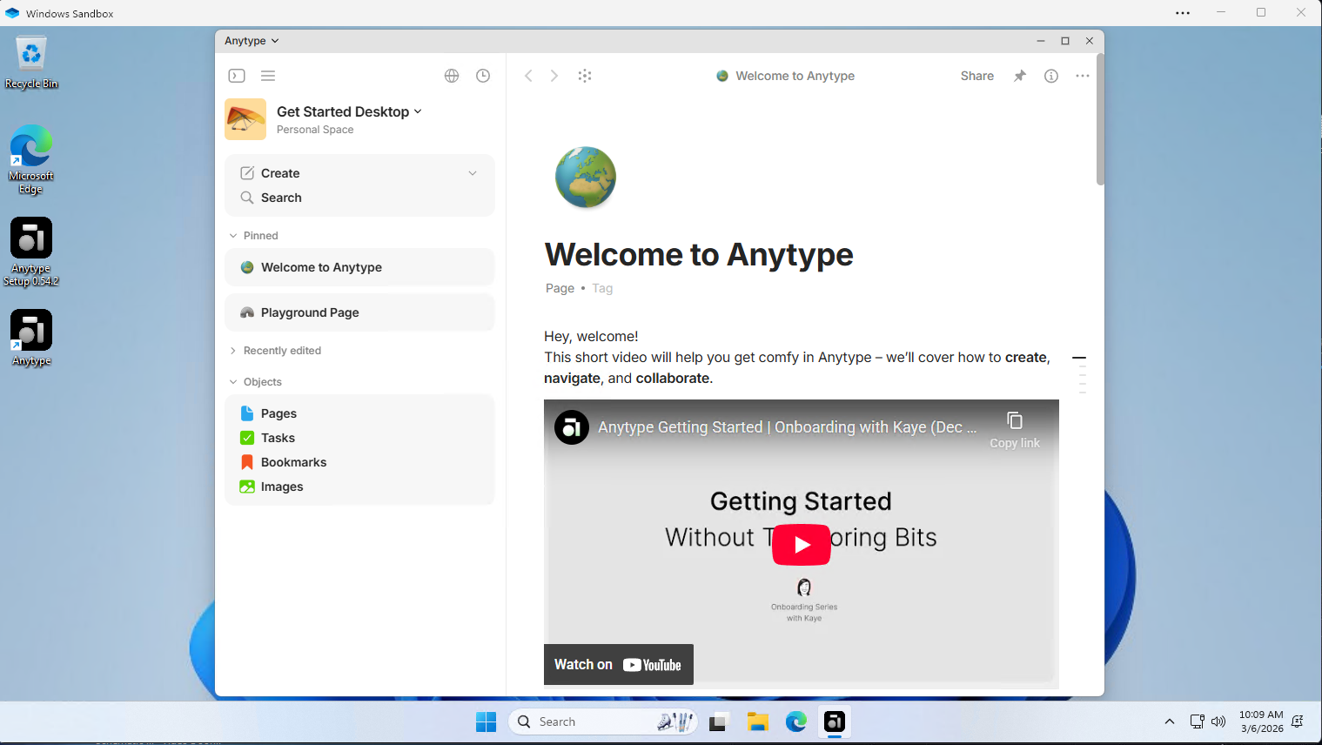
Task: Open the three-dot more options menu
Action: click(1083, 76)
